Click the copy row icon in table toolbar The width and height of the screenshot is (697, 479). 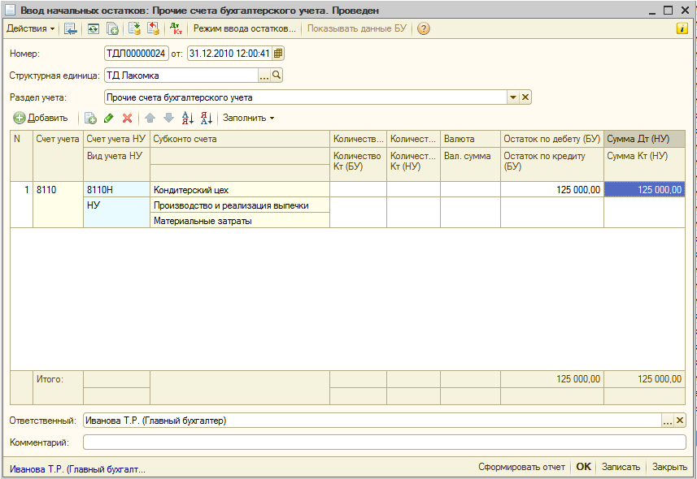[90, 118]
